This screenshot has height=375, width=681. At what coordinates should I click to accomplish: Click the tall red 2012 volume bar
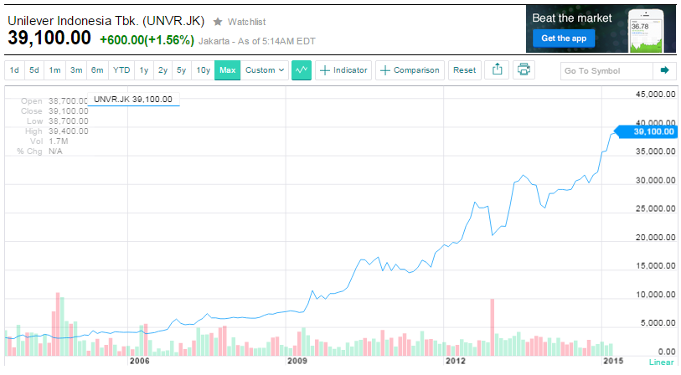(492, 327)
